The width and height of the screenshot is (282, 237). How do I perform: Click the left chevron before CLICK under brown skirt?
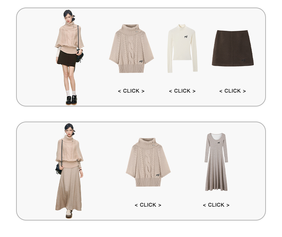tap(221, 91)
